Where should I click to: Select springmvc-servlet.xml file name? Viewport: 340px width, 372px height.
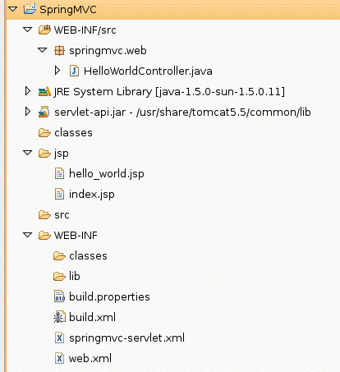(126, 338)
